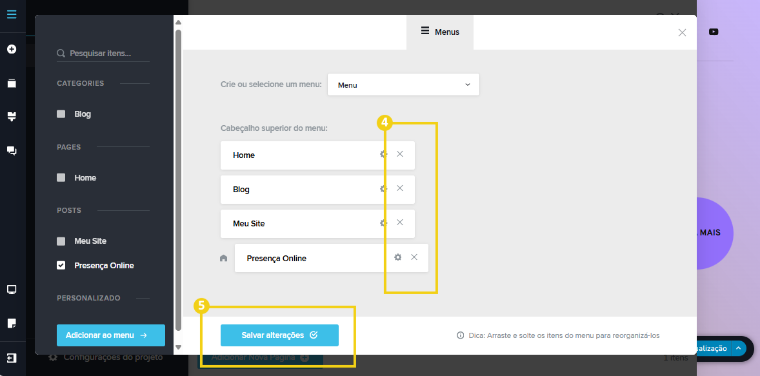Click the Salvar alterações button
The image size is (760, 376).
point(279,335)
